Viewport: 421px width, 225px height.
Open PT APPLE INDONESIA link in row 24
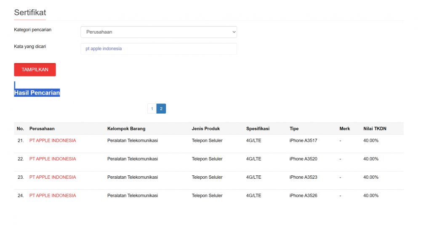point(53,196)
